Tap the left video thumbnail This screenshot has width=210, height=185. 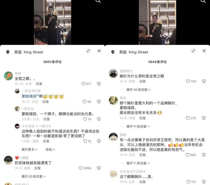pyautogui.click(x=52, y=22)
